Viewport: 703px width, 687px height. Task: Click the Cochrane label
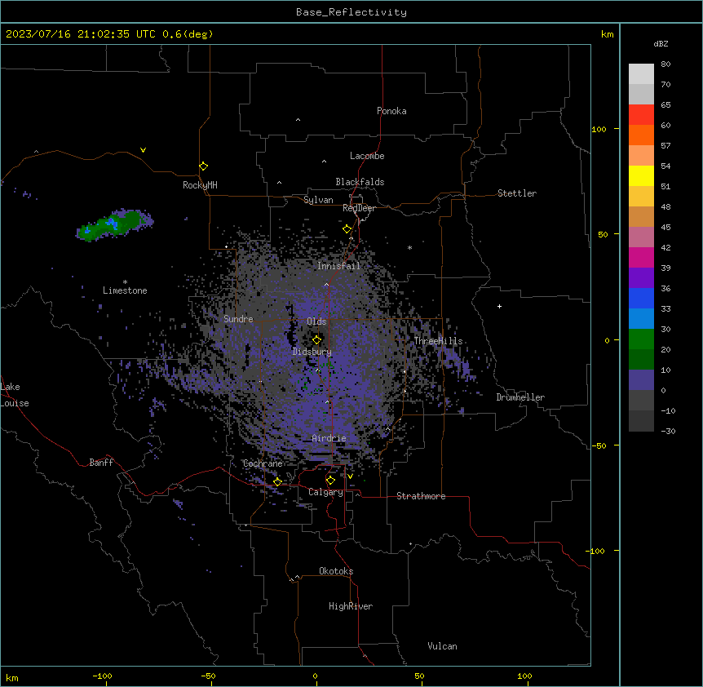click(263, 463)
